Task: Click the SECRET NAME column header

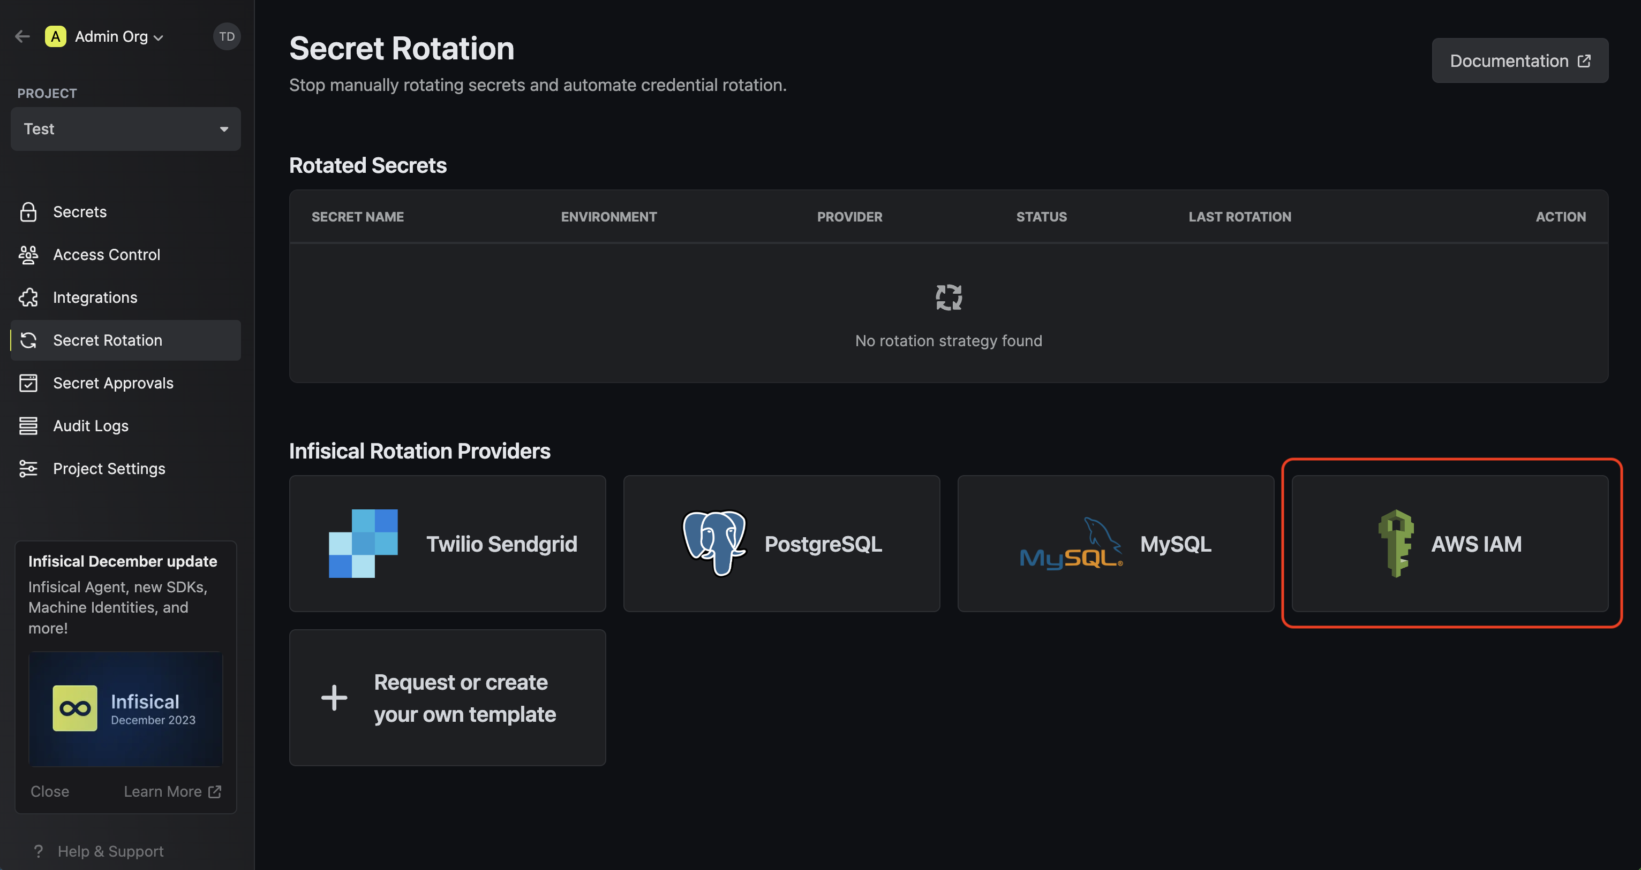Action: tap(357, 216)
